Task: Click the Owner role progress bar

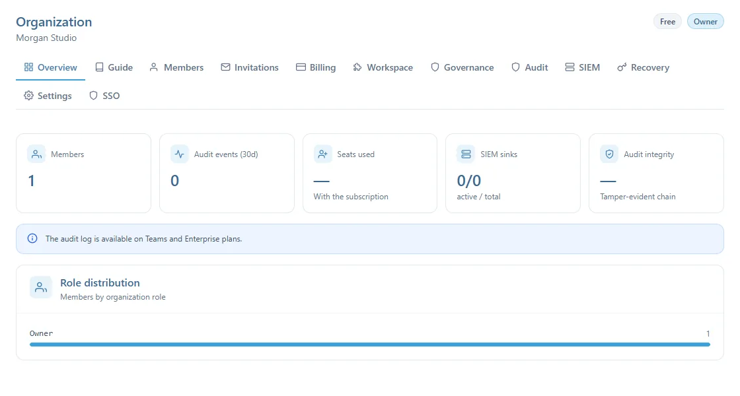Action: tap(369, 345)
